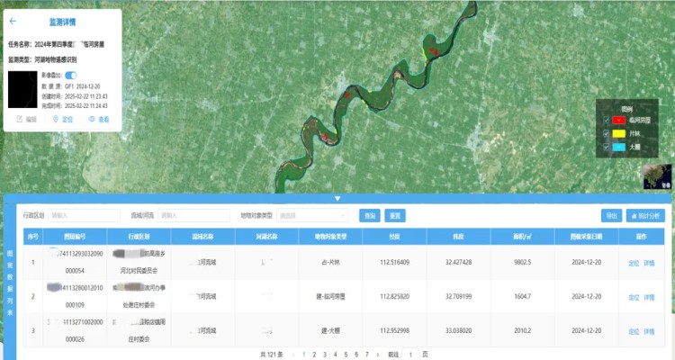Screen dimensions: 675x360
Task: Open the 地物对象类型 dropdown
Action: pyautogui.click(x=312, y=216)
